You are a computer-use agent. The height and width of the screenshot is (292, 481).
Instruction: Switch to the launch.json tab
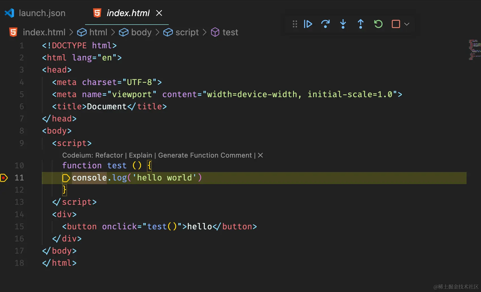[35, 13]
